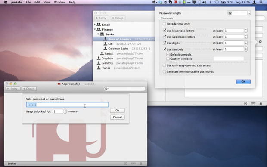Select the Bank of America entry
This screenshot has height=167, width=267.
pos(124,39)
